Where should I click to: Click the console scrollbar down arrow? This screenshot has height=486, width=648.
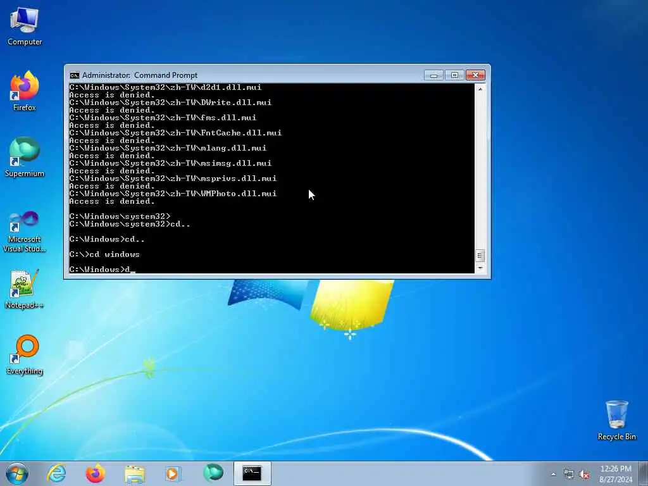pos(480,268)
